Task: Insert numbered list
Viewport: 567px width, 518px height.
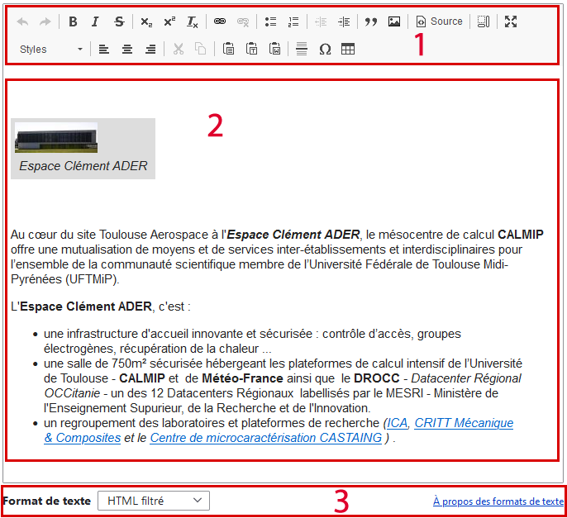Action: coord(293,21)
